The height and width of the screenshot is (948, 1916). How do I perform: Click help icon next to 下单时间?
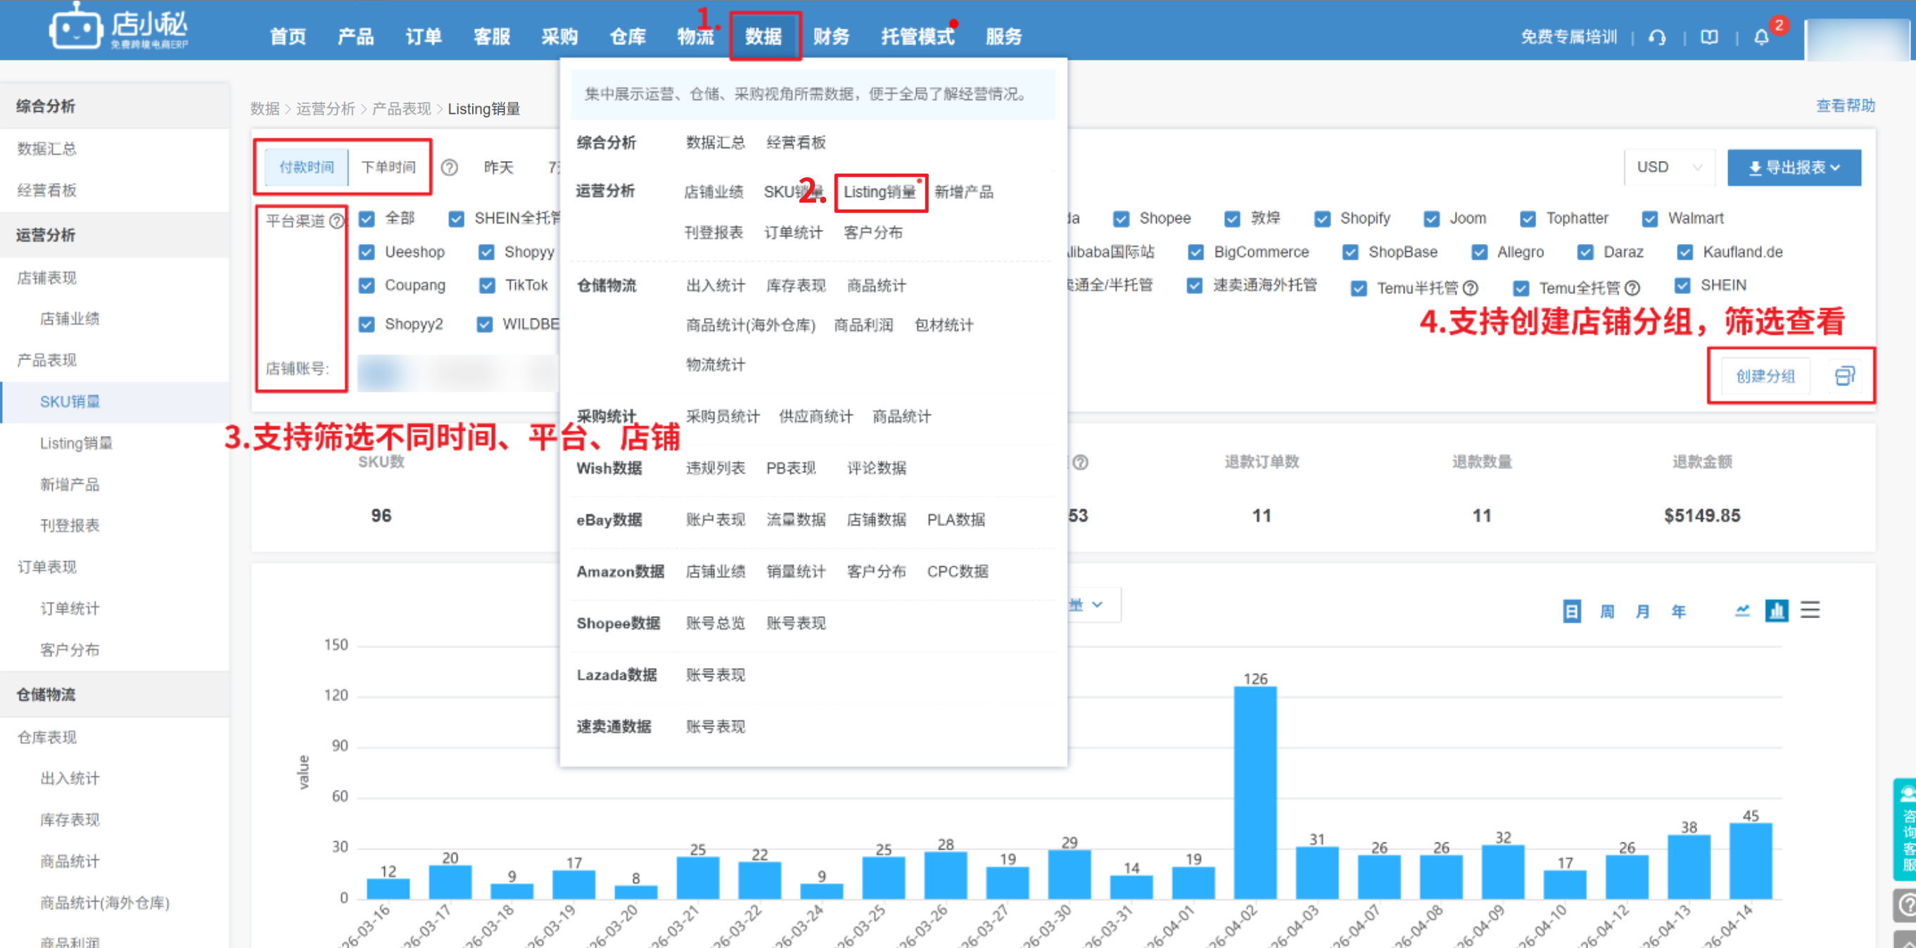449,167
